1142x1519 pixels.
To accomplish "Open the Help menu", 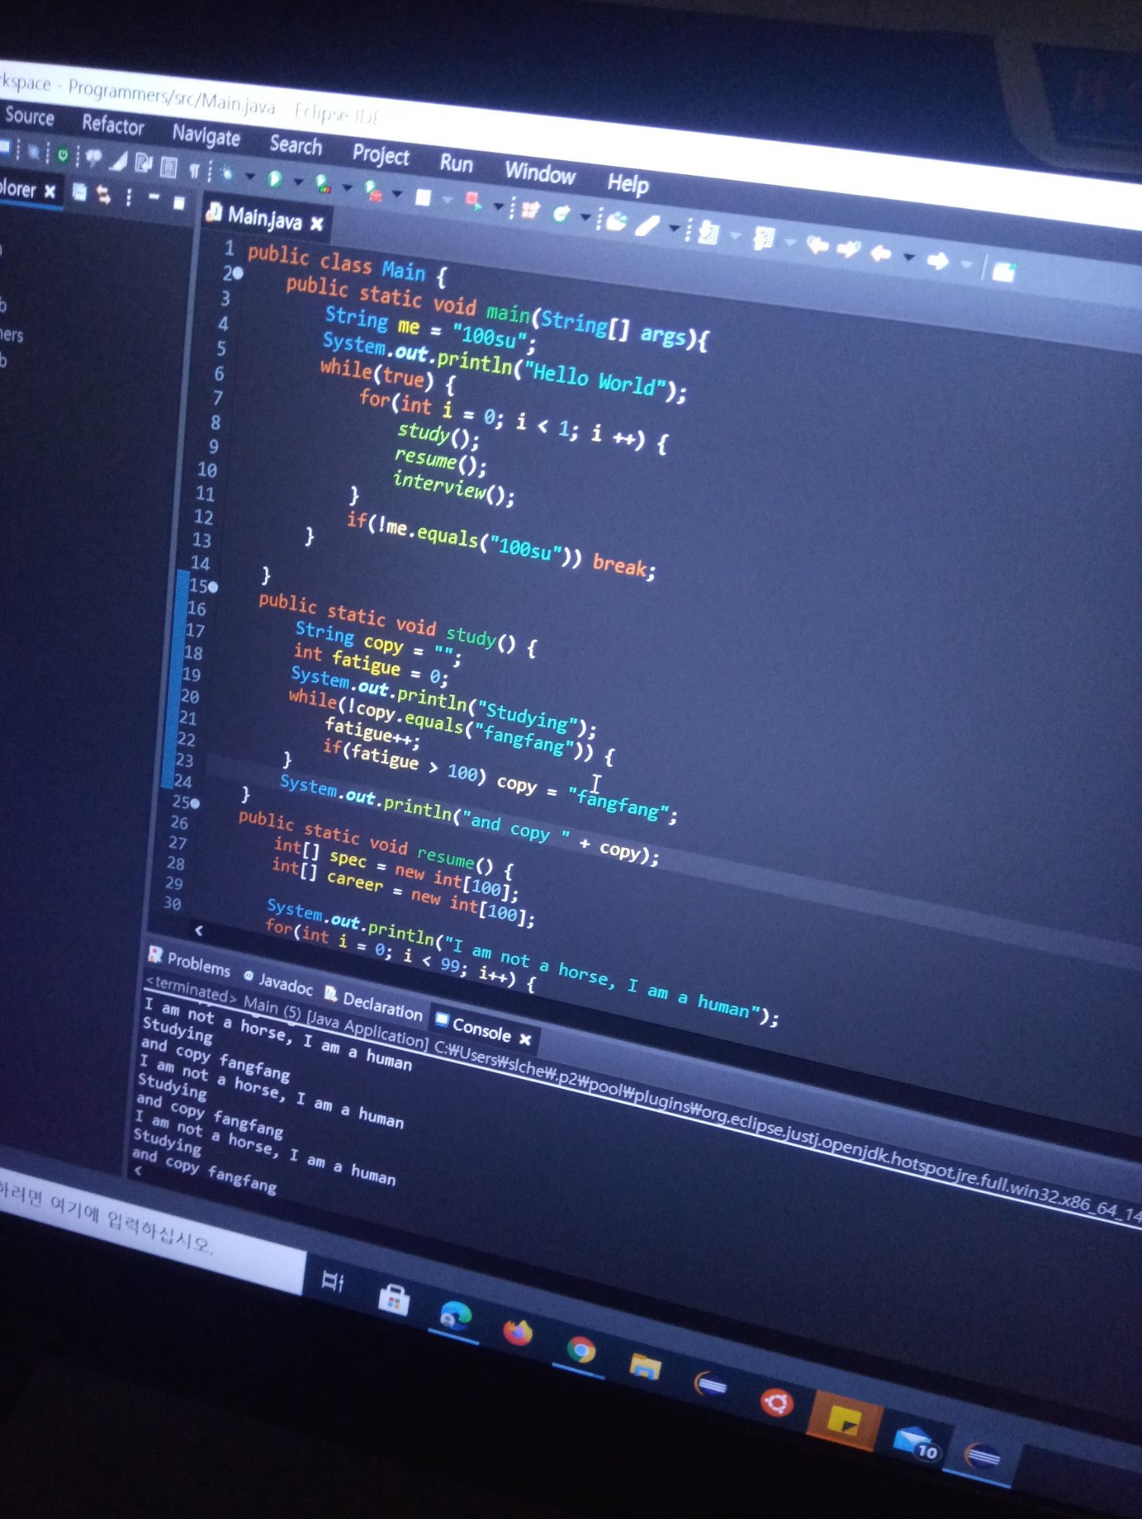I will [x=628, y=183].
